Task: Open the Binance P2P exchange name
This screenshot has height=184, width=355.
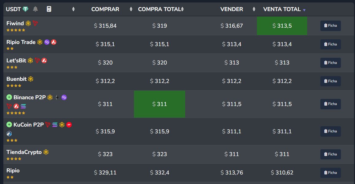Action: (30, 97)
